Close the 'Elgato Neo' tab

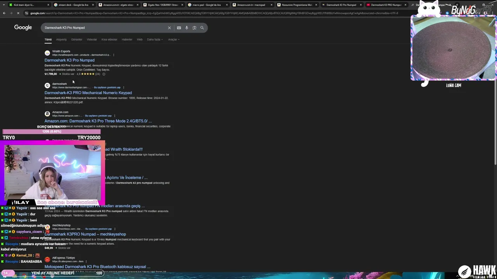(182, 5)
